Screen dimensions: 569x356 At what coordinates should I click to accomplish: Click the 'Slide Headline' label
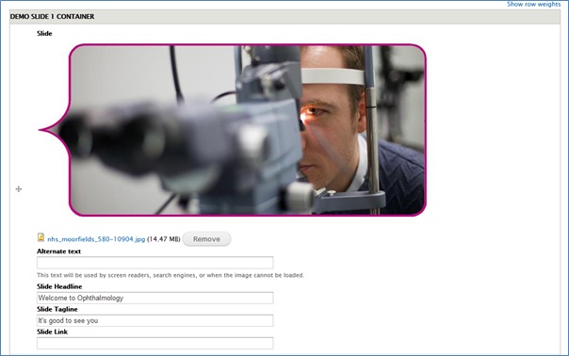click(x=59, y=286)
